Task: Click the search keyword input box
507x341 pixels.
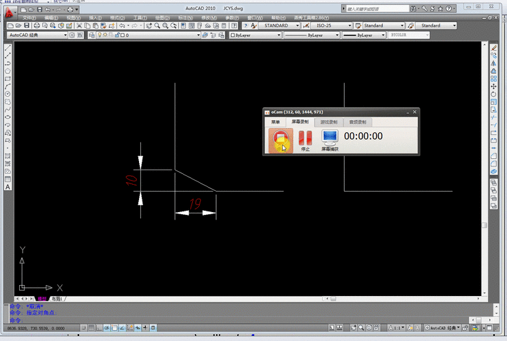Action: click(378, 9)
